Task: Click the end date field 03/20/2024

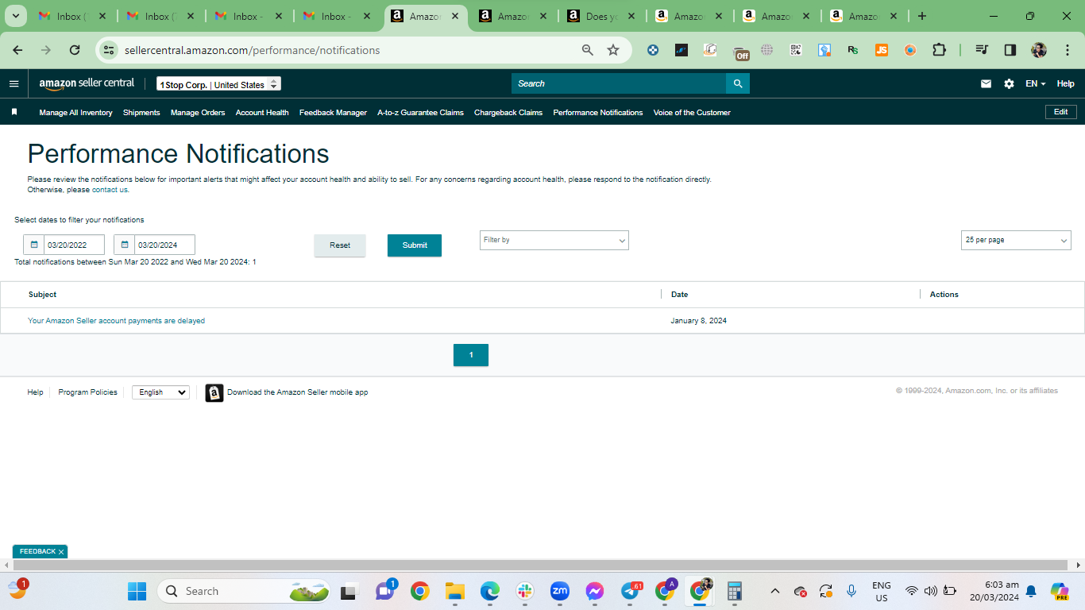Action: click(164, 245)
